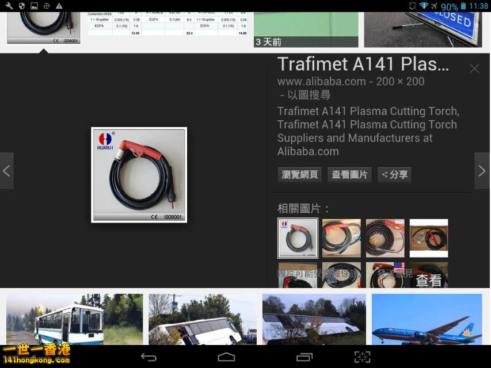Tap the screenshot capture icon in navigation bar
Screen dimensions: 491x368
(362, 357)
